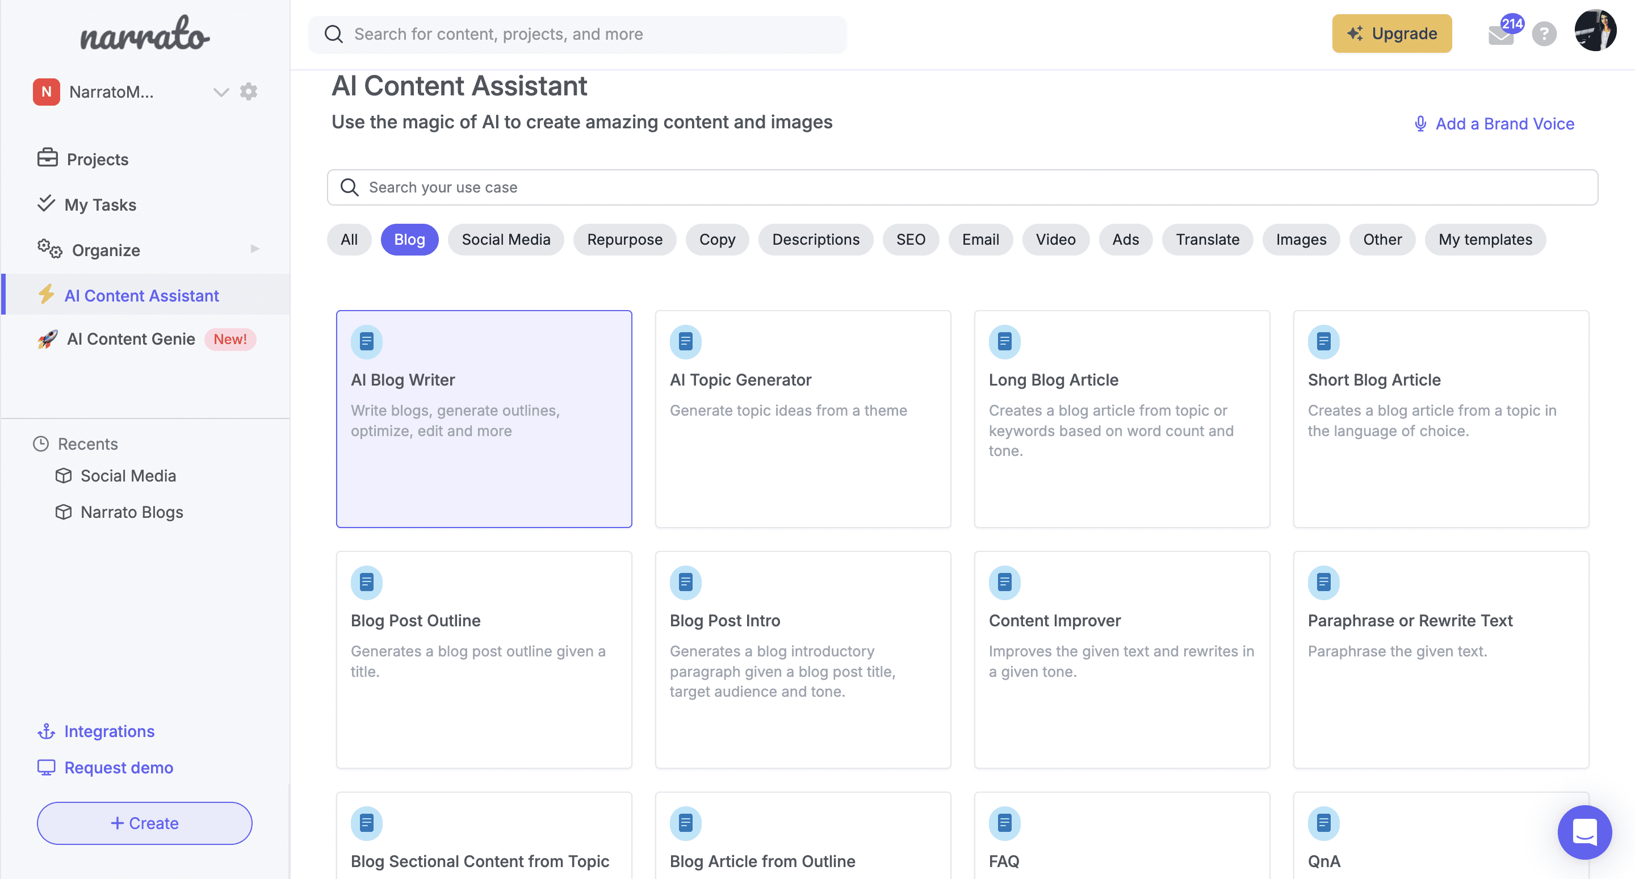This screenshot has width=1635, height=879.
Task: Select the Translate category filter
Action: [1207, 239]
